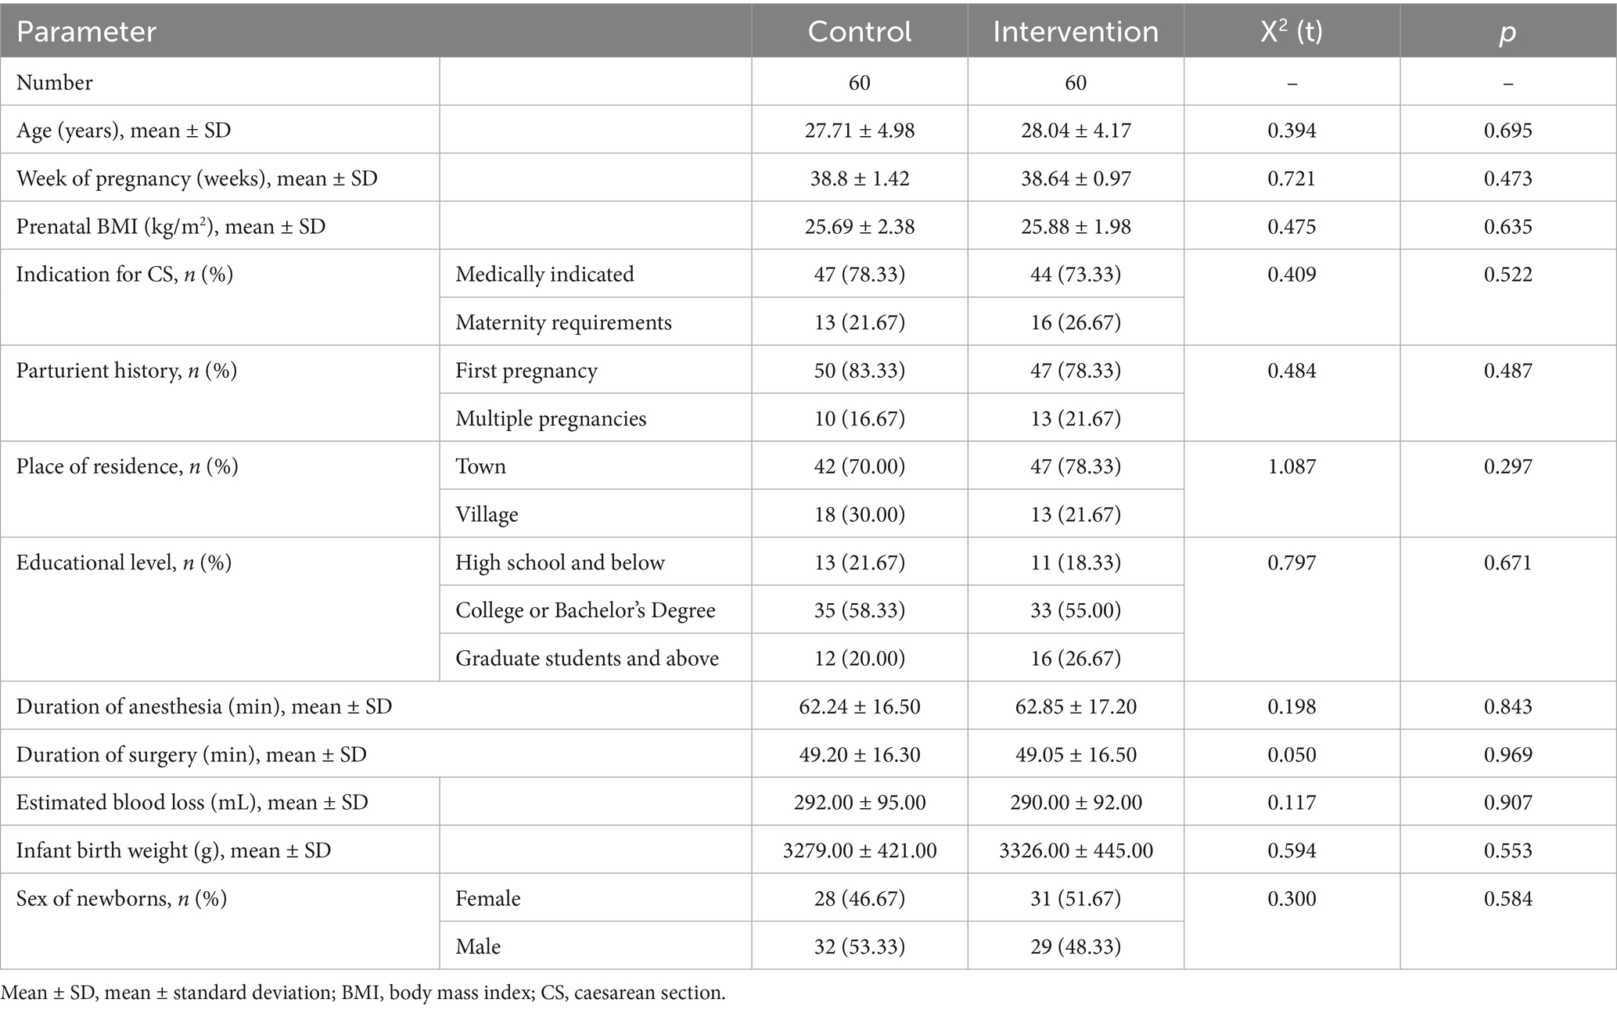Click the Medically indicated subcategory cell
The image size is (1617, 1010).
click(544, 274)
